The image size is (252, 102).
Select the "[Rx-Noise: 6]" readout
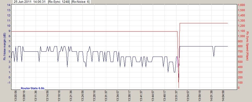[x=80, y=2]
